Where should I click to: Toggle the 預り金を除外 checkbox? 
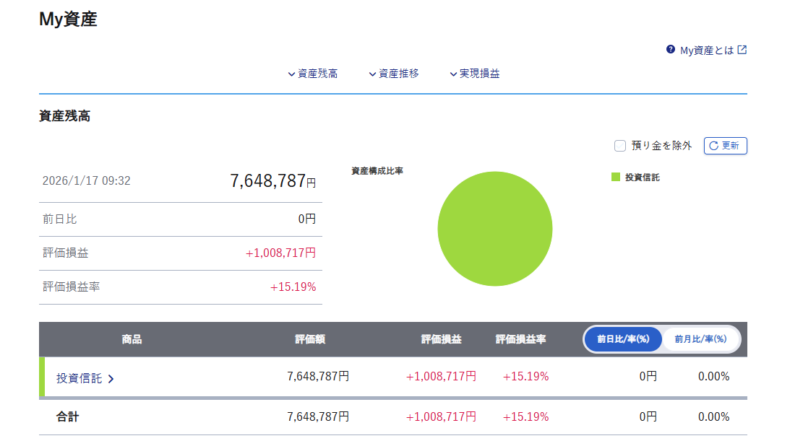click(x=619, y=146)
